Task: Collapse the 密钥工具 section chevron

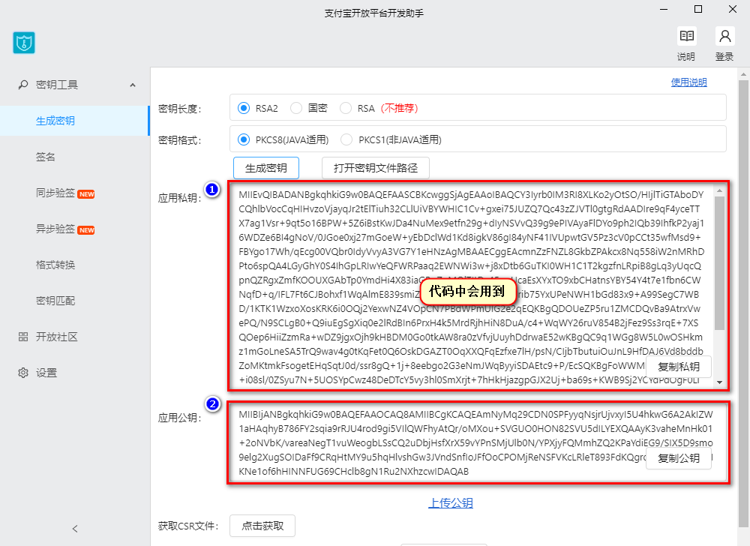Action: pyautogui.click(x=133, y=85)
